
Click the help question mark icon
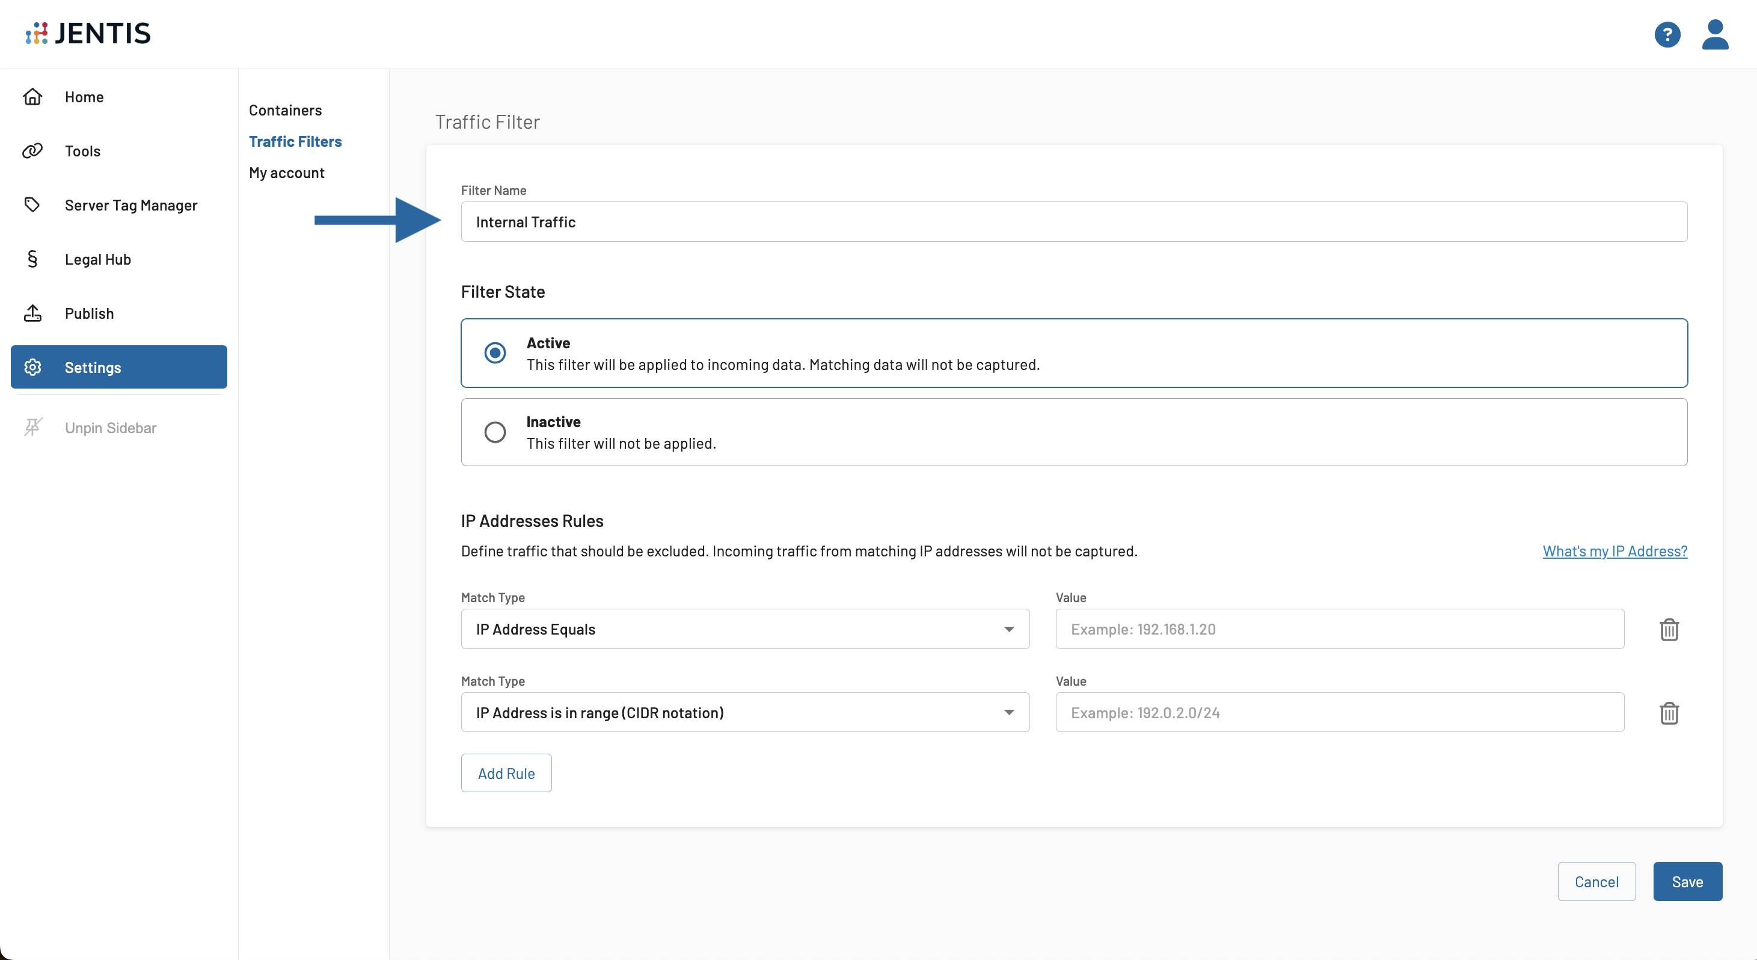1666,34
